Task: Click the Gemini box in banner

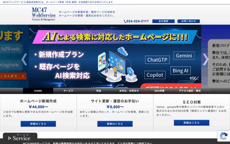Action: coord(184,56)
